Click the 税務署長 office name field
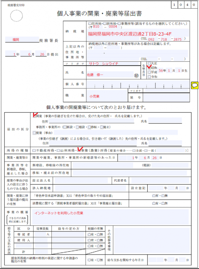 click(22, 40)
